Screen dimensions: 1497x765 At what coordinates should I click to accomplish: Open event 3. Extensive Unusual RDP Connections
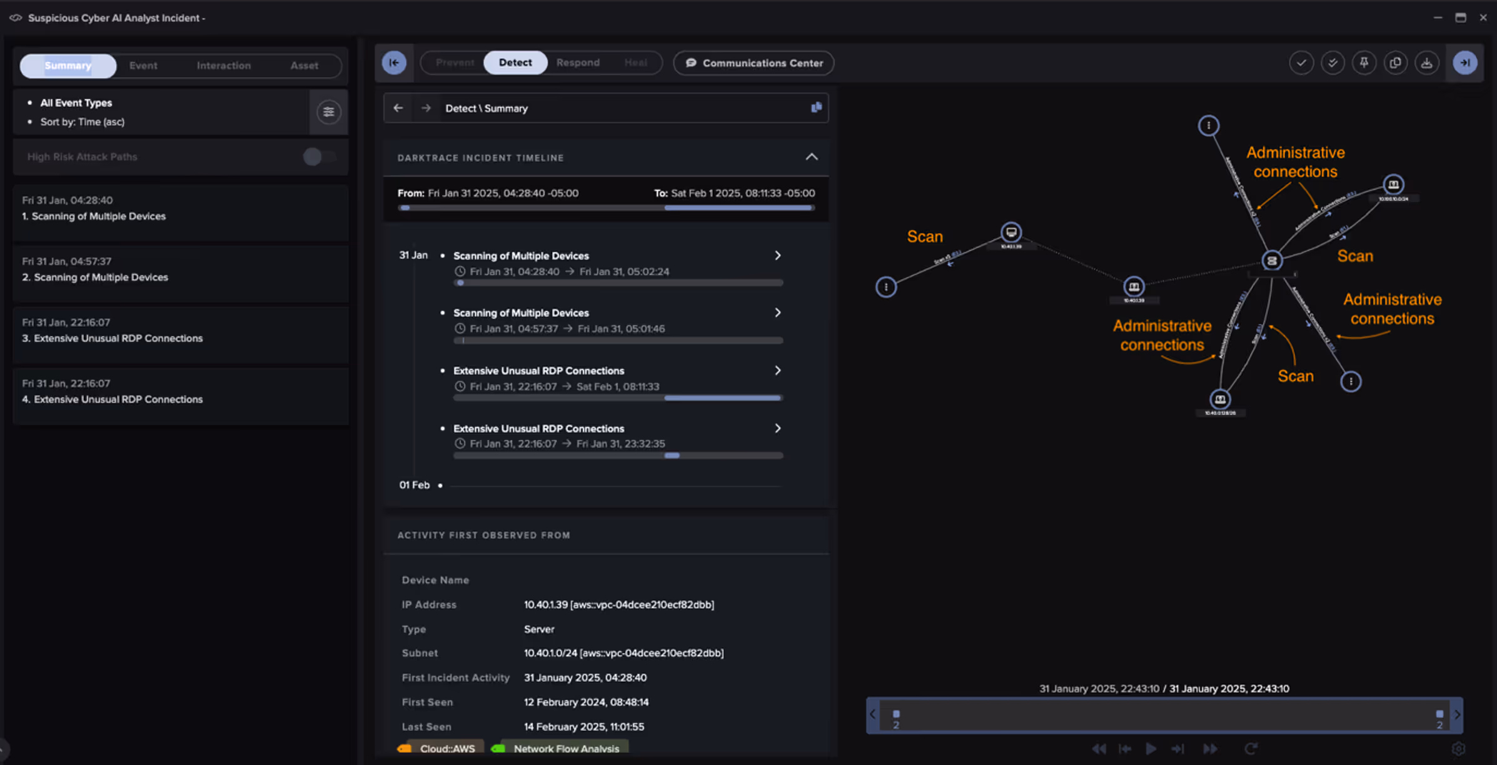point(181,334)
